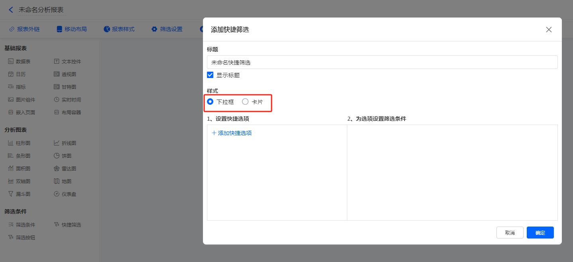This screenshot has height=262, width=573.
Task: Select the 数据表 component icon
Action: click(11, 62)
